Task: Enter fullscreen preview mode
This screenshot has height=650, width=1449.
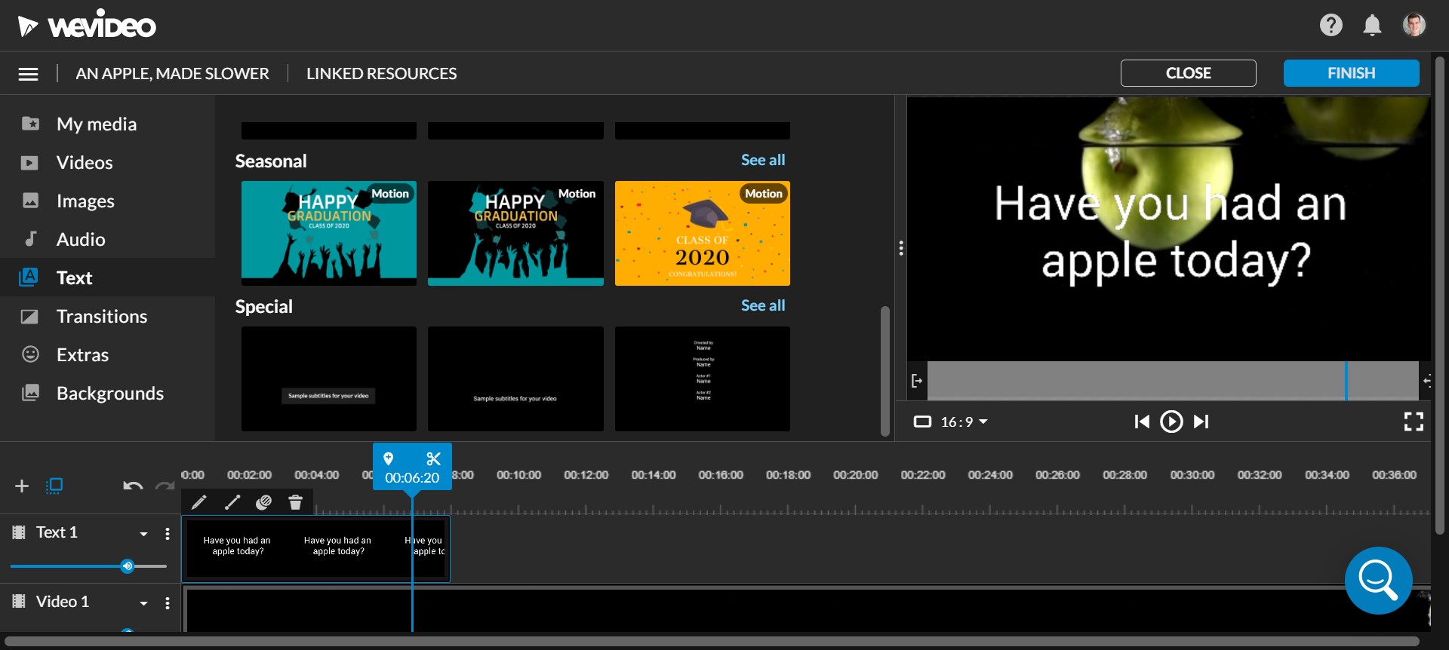Action: click(x=1413, y=422)
